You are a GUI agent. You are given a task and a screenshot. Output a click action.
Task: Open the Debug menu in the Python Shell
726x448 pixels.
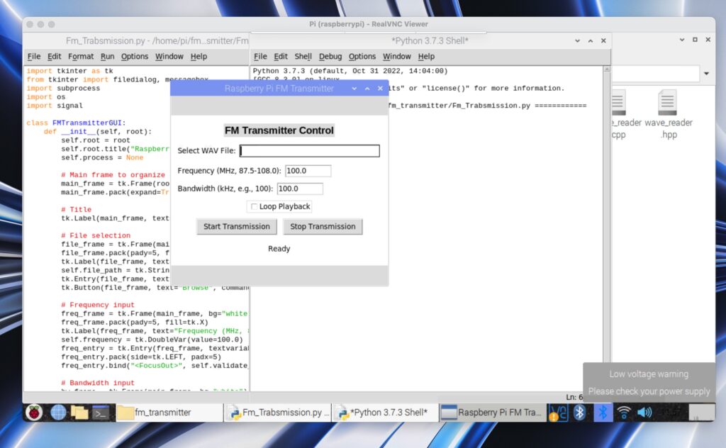330,56
